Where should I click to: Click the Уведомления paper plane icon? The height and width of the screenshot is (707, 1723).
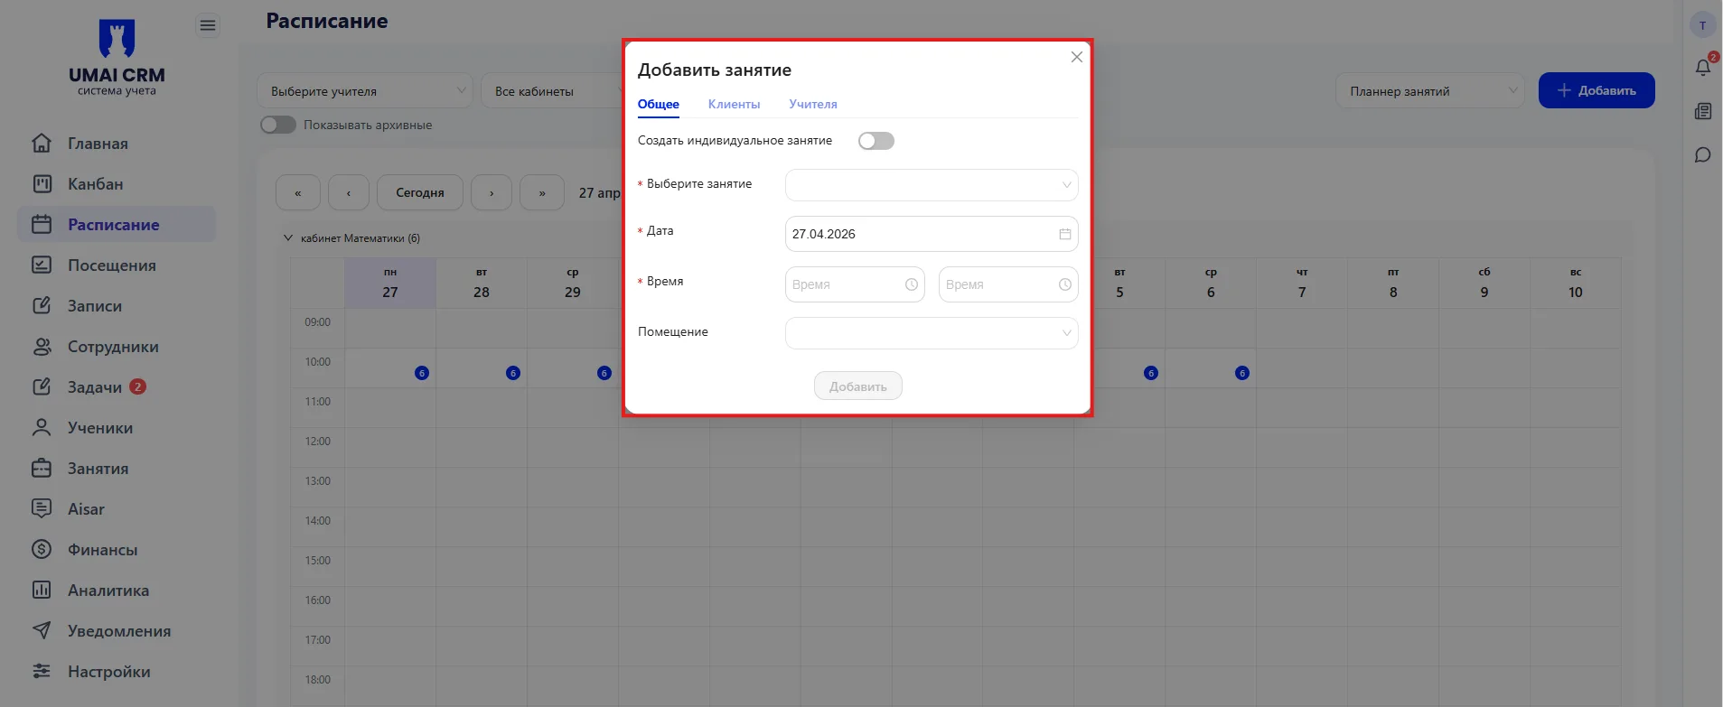pyautogui.click(x=42, y=630)
